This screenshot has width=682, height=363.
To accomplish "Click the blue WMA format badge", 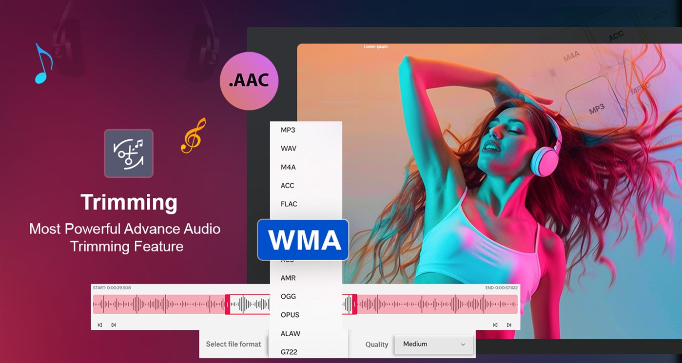I will (x=302, y=239).
